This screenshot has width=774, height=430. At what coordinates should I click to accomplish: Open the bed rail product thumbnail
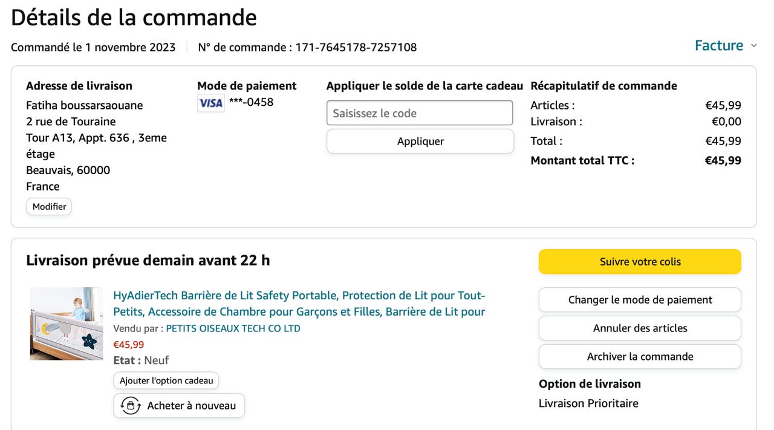click(x=67, y=324)
